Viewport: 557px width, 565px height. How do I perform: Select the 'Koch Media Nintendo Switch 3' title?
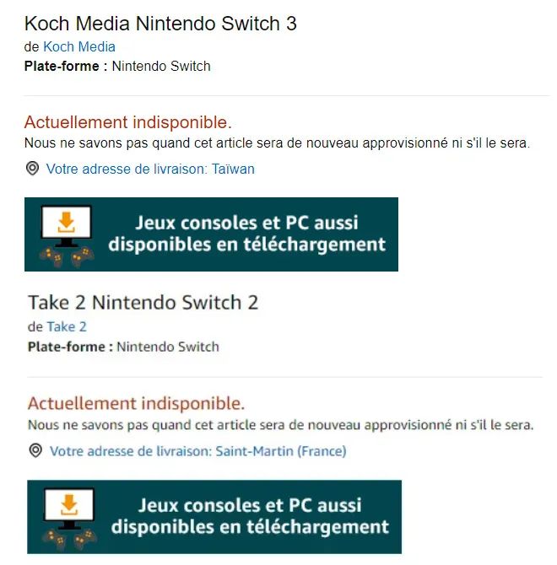coord(160,24)
